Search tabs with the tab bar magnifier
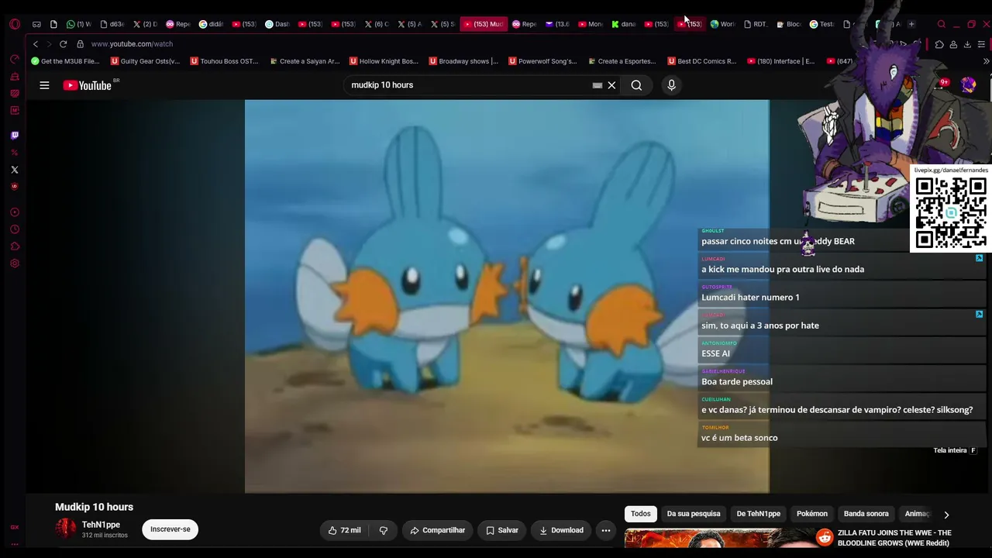This screenshot has width=992, height=558. (941, 24)
